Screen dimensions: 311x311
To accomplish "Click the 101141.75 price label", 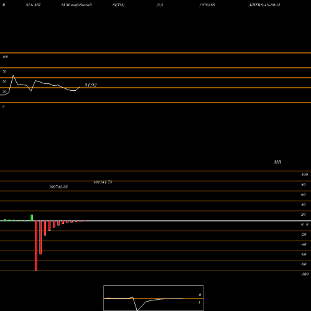I will 103,182.
